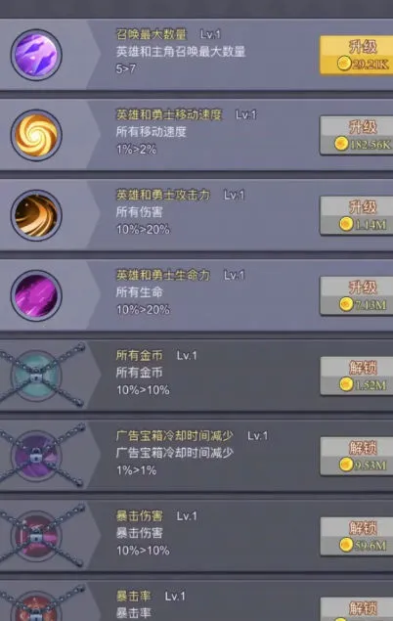Upgrade 英雄和勇士移动速度 for 182.56K gold
Image resolution: width=393 pixels, height=621 pixels.
click(x=356, y=135)
